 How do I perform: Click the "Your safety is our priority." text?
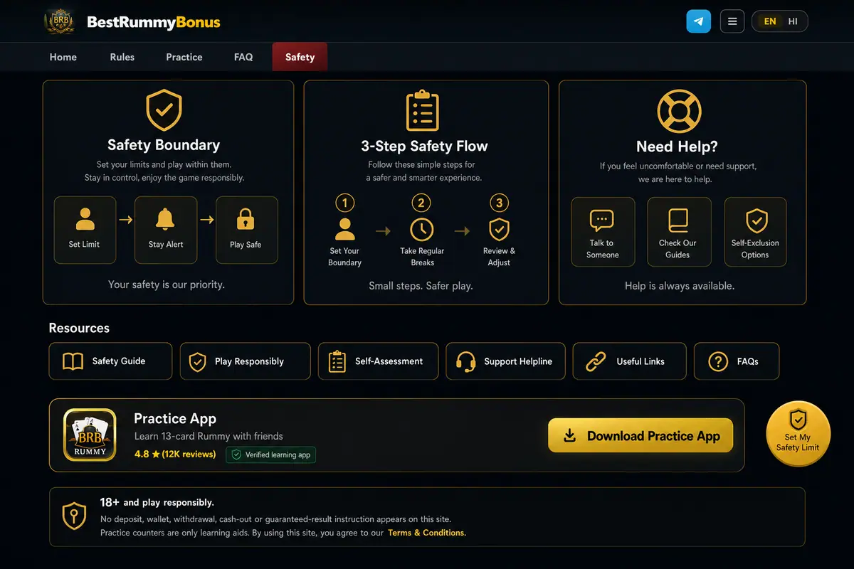pos(166,284)
